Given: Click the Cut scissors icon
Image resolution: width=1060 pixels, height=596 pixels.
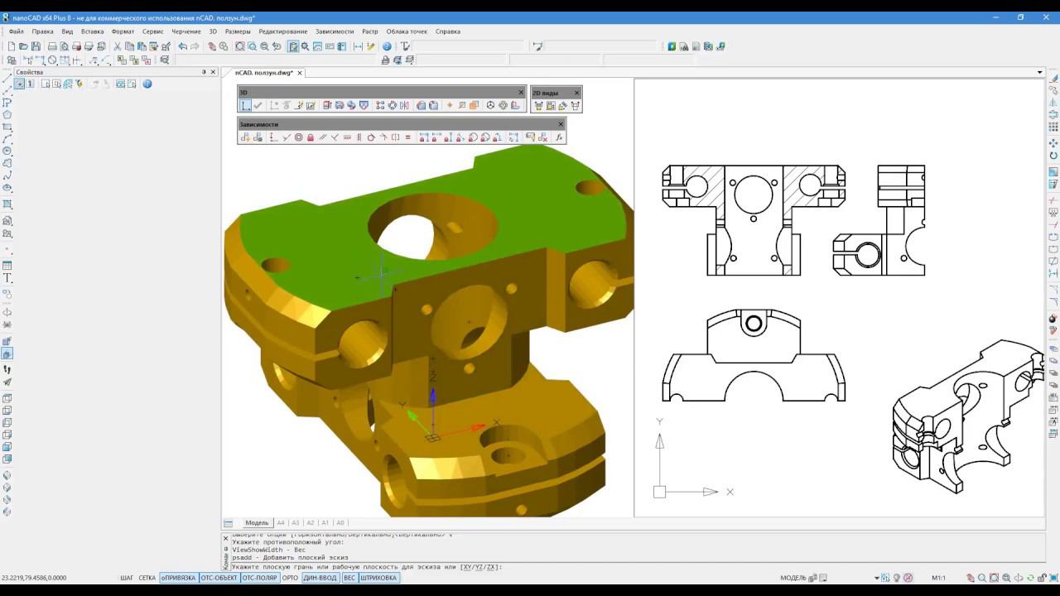Looking at the screenshot, I should pyautogui.click(x=117, y=46).
